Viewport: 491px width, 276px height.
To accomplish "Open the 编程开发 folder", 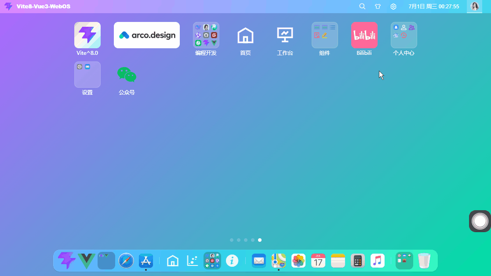I will point(206,35).
